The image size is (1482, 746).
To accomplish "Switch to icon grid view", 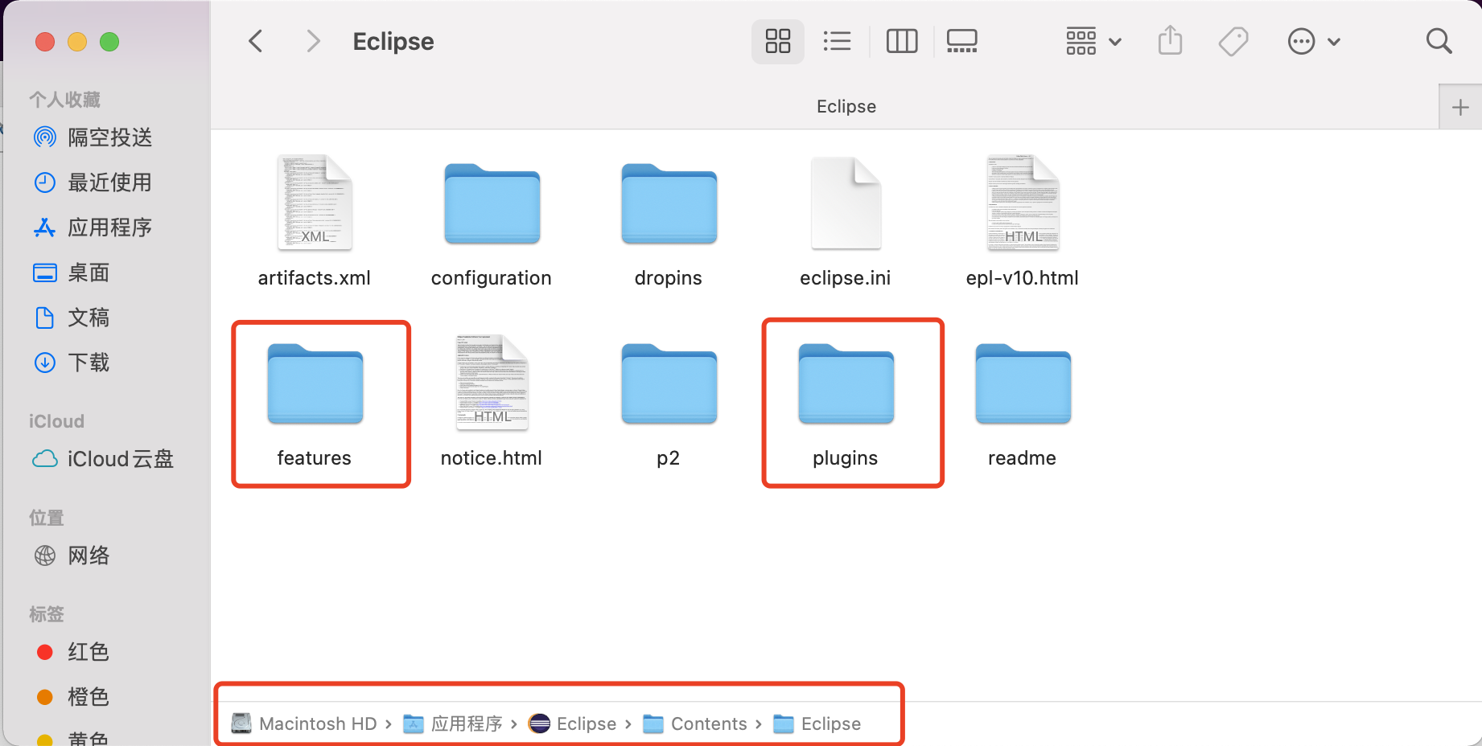I will coord(778,41).
